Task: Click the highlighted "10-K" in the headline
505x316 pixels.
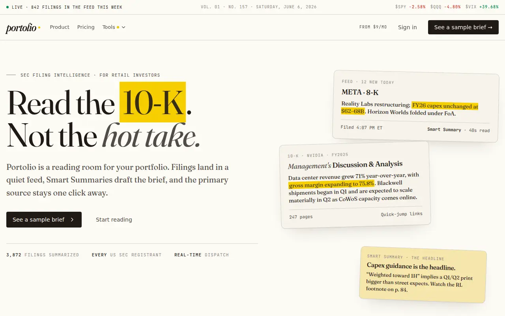Action: (x=153, y=102)
